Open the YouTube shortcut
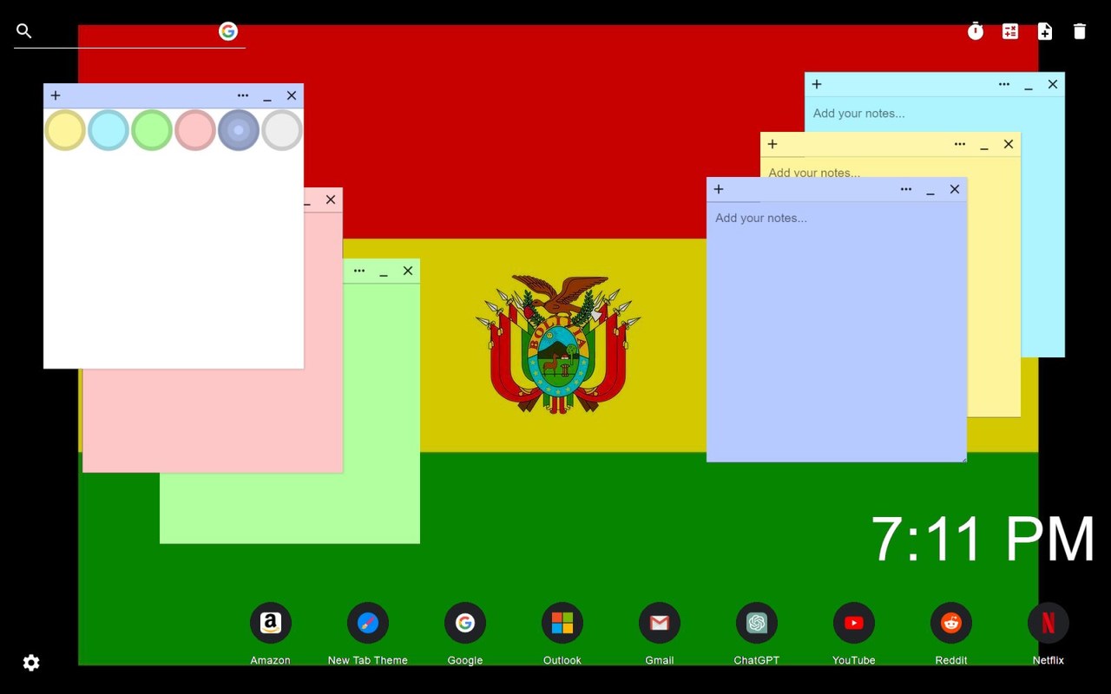The image size is (1111, 694). coord(854,623)
